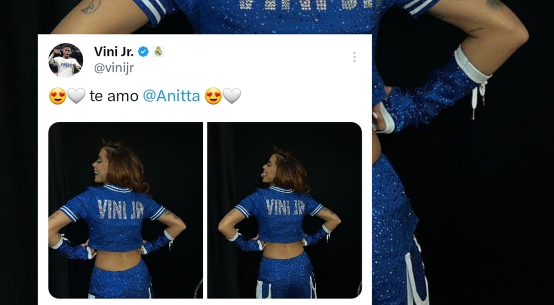Click the first heart-eyes emoji in tweet
Screen dimensions: 554x305
(x=57, y=96)
